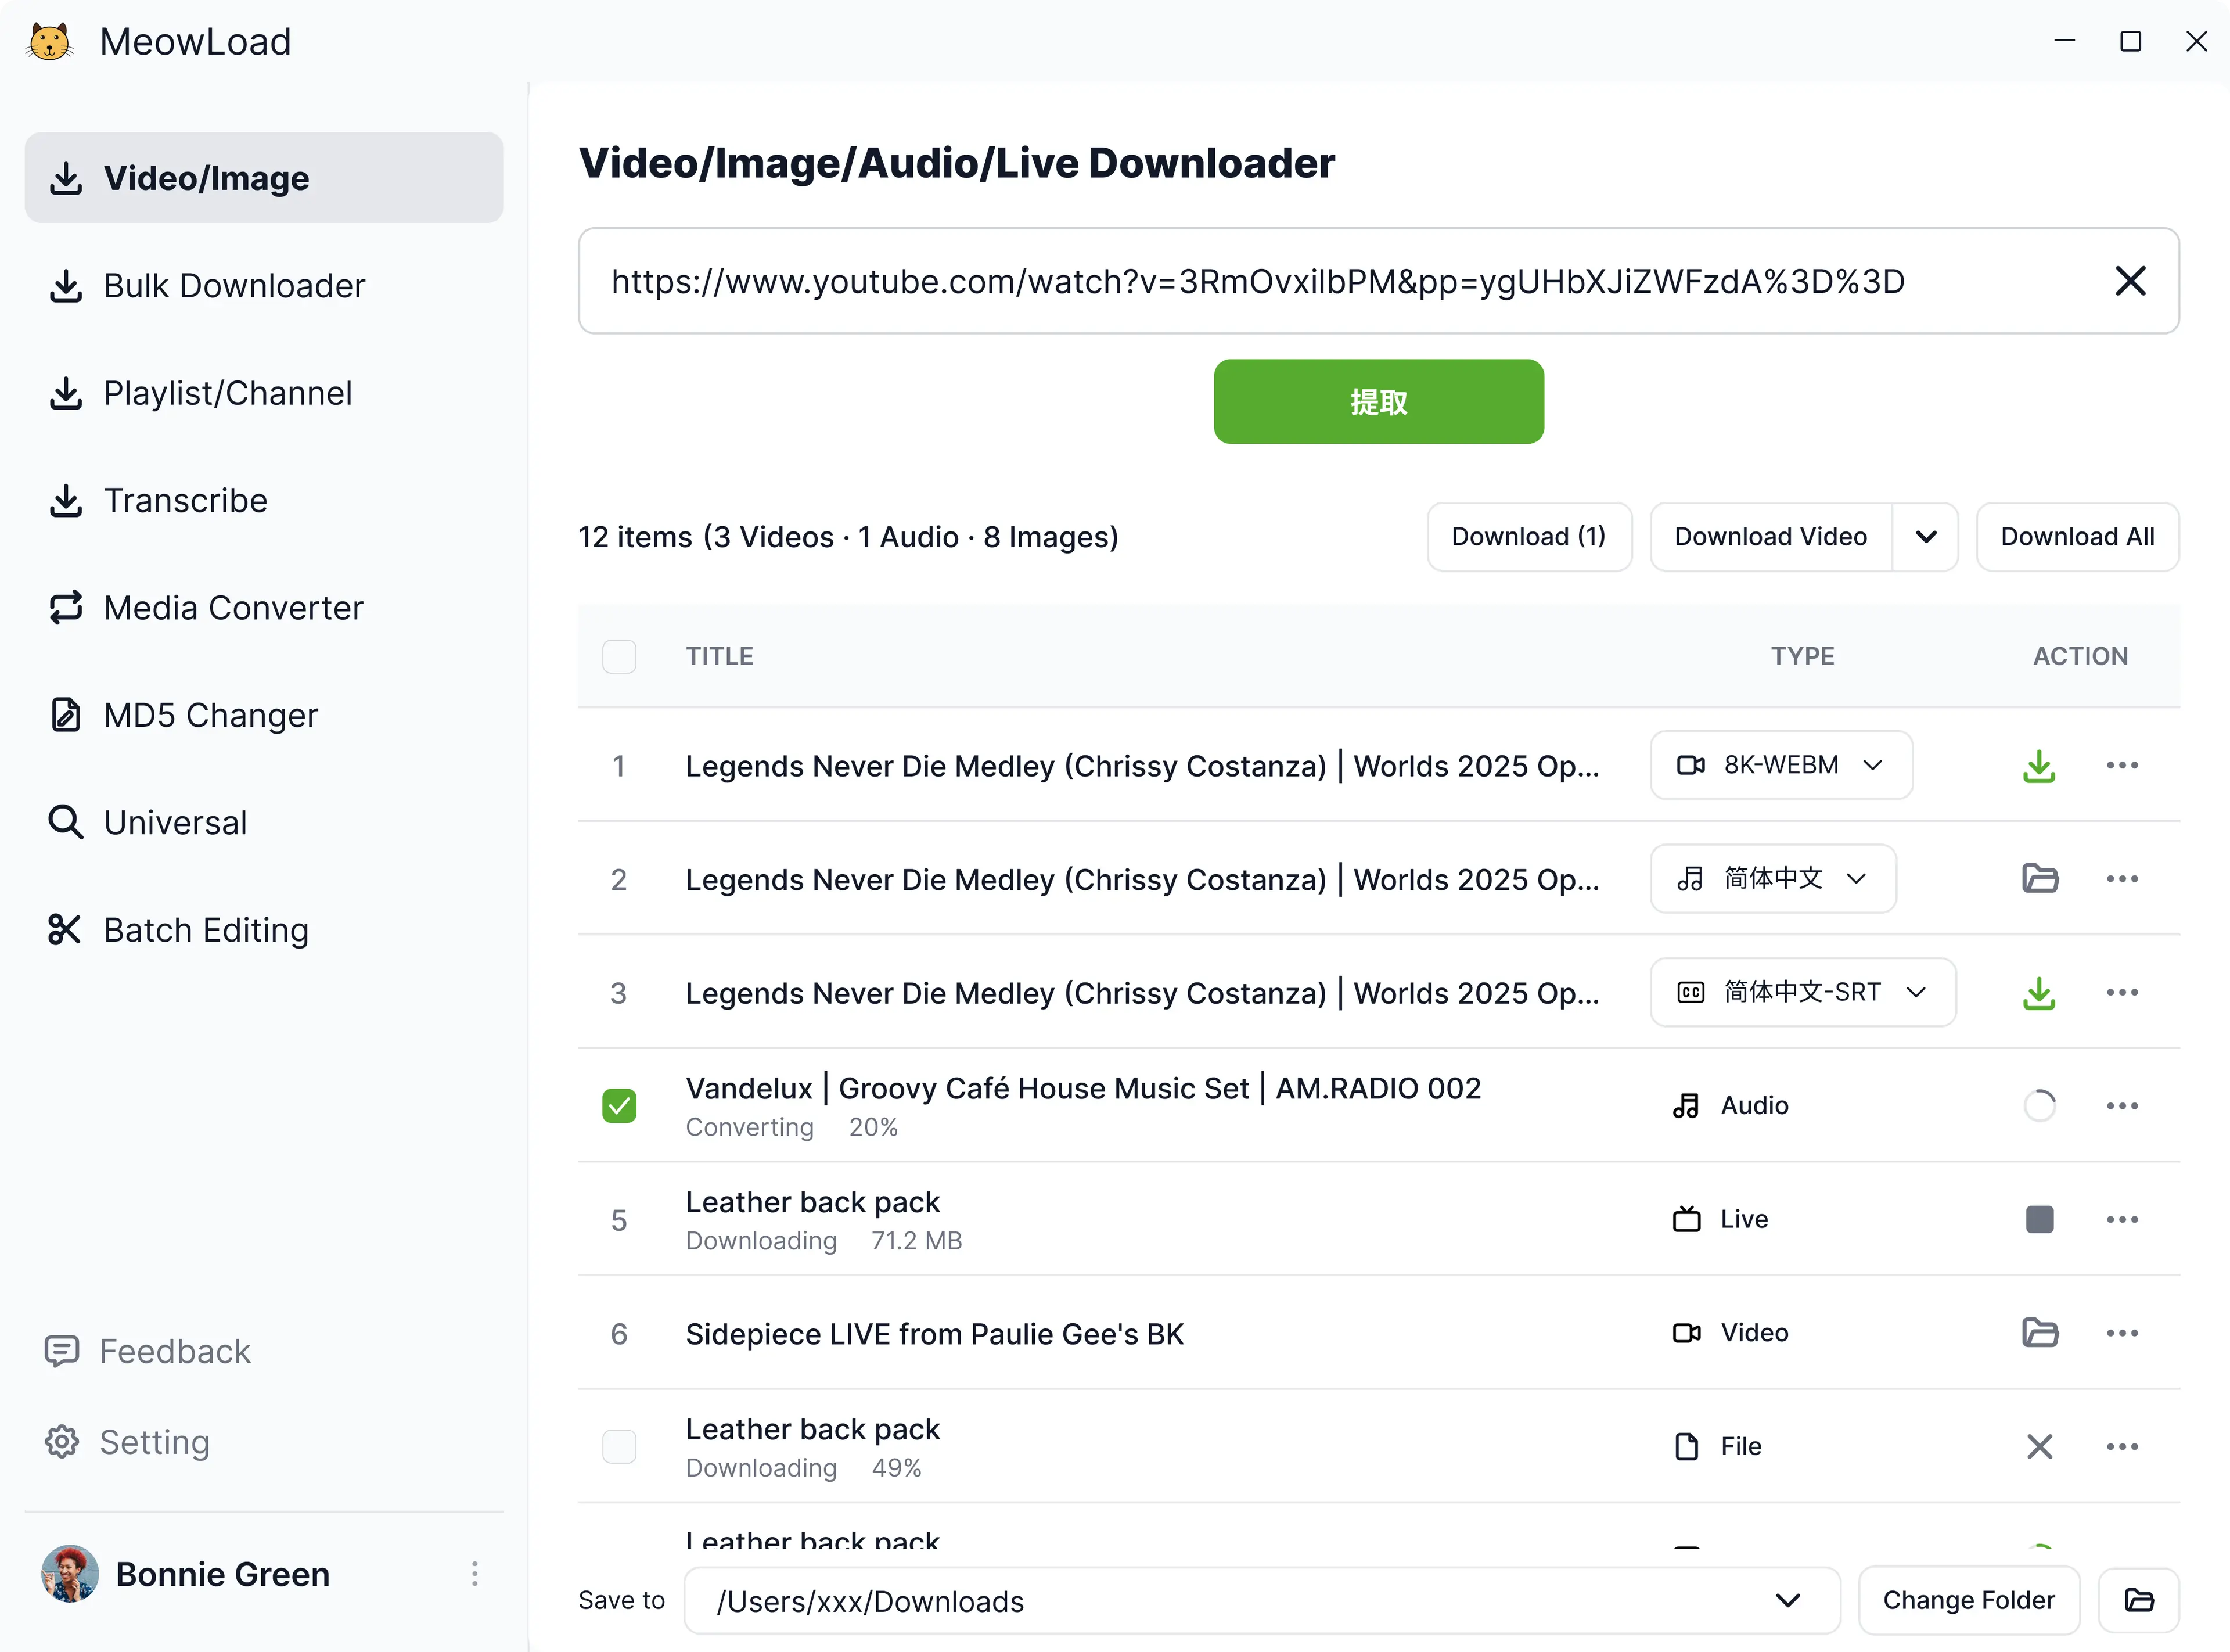Image resolution: width=2230 pixels, height=1652 pixels.
Task: Open the save folder icon button
Action: click(x=2138, y=1601)
